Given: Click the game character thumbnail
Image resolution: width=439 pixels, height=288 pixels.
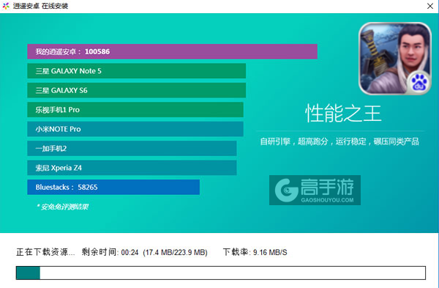Looking at the screenshot, I should 395,59.
